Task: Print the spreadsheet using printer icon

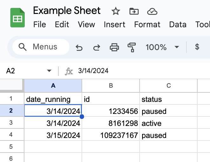Action: 114,47
